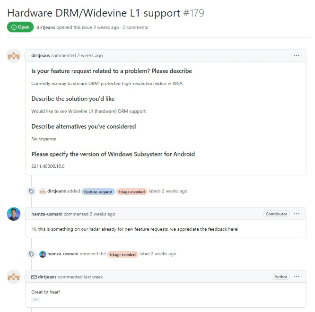Click dirtjeans name in labels added event
The width and height of the screenshot is (315, 312).
56,191
